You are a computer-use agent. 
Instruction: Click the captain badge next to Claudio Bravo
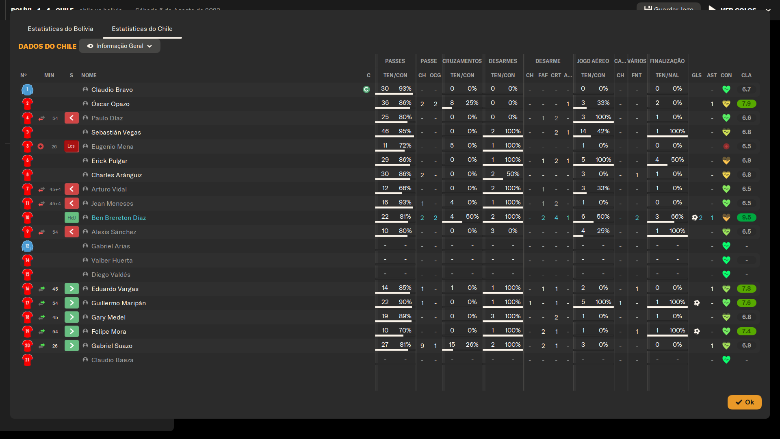366,89
